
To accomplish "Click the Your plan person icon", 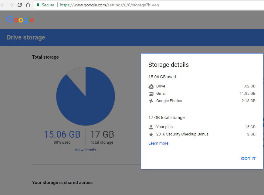I will coord(151,127).
